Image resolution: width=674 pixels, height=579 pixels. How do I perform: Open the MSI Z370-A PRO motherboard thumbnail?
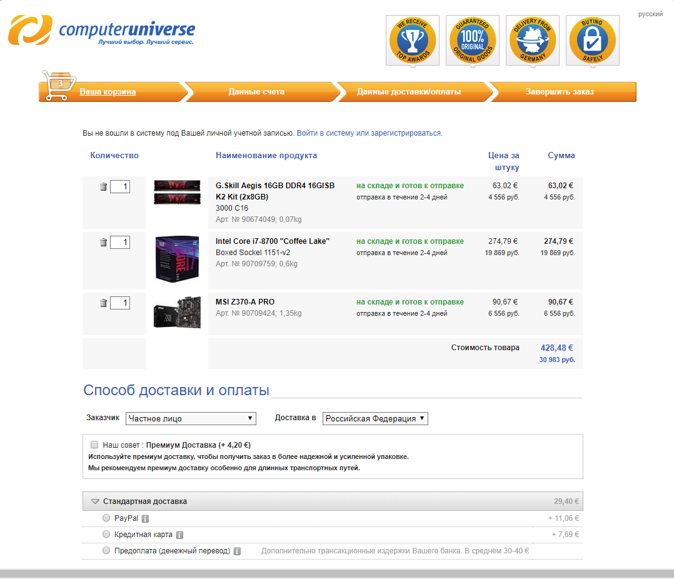[x=177, y=313]
